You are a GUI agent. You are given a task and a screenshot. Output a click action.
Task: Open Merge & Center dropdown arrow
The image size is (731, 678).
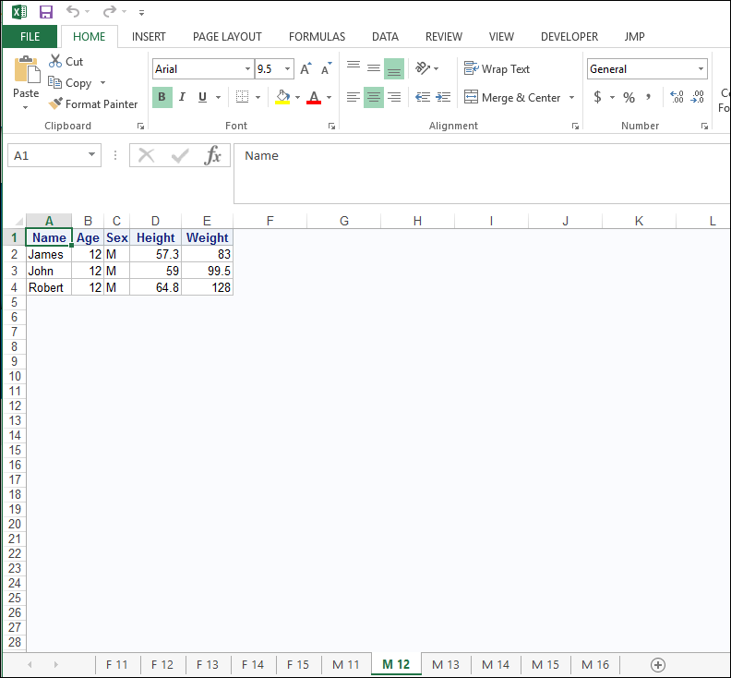click(572, 98)
